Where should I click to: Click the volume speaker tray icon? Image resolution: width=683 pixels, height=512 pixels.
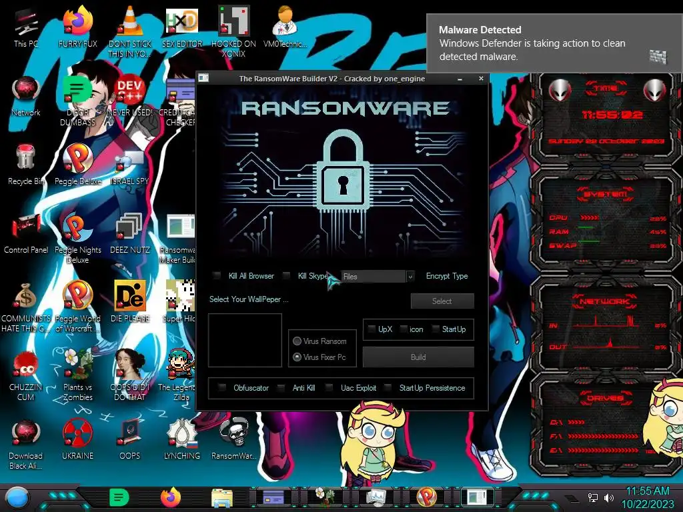609,497
